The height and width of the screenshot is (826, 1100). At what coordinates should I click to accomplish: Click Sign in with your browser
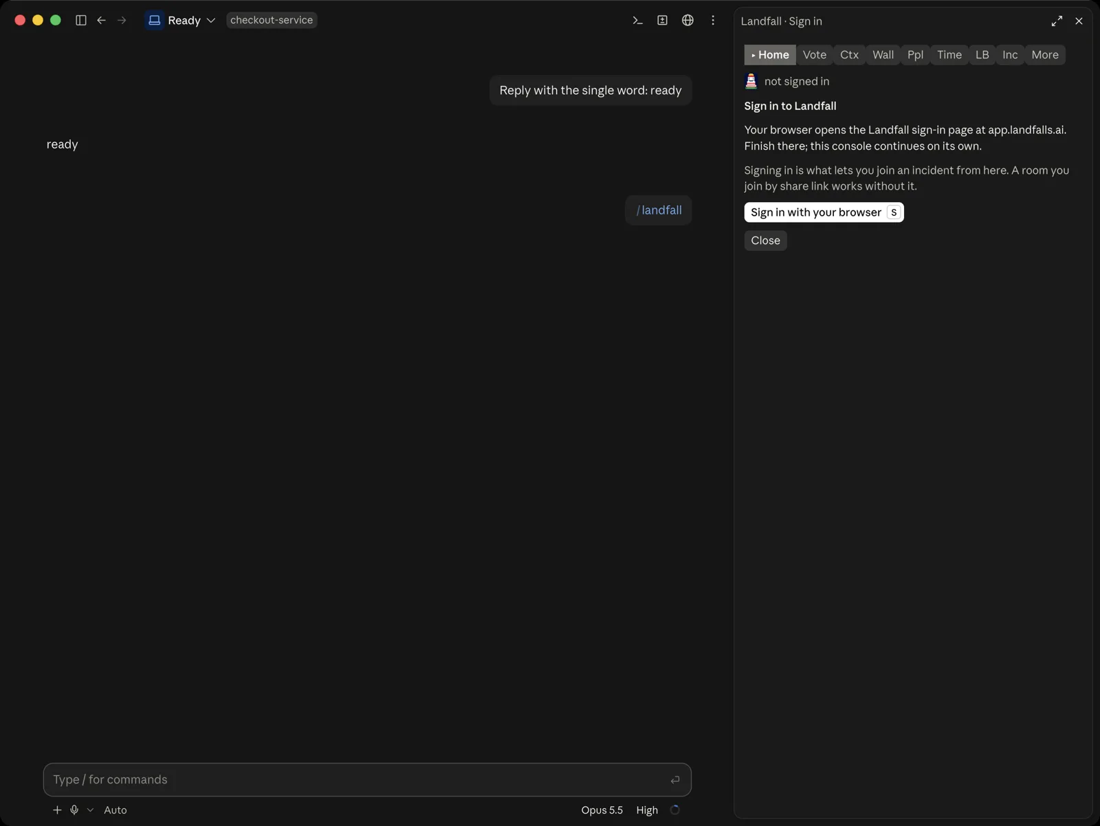coord(824,212)
